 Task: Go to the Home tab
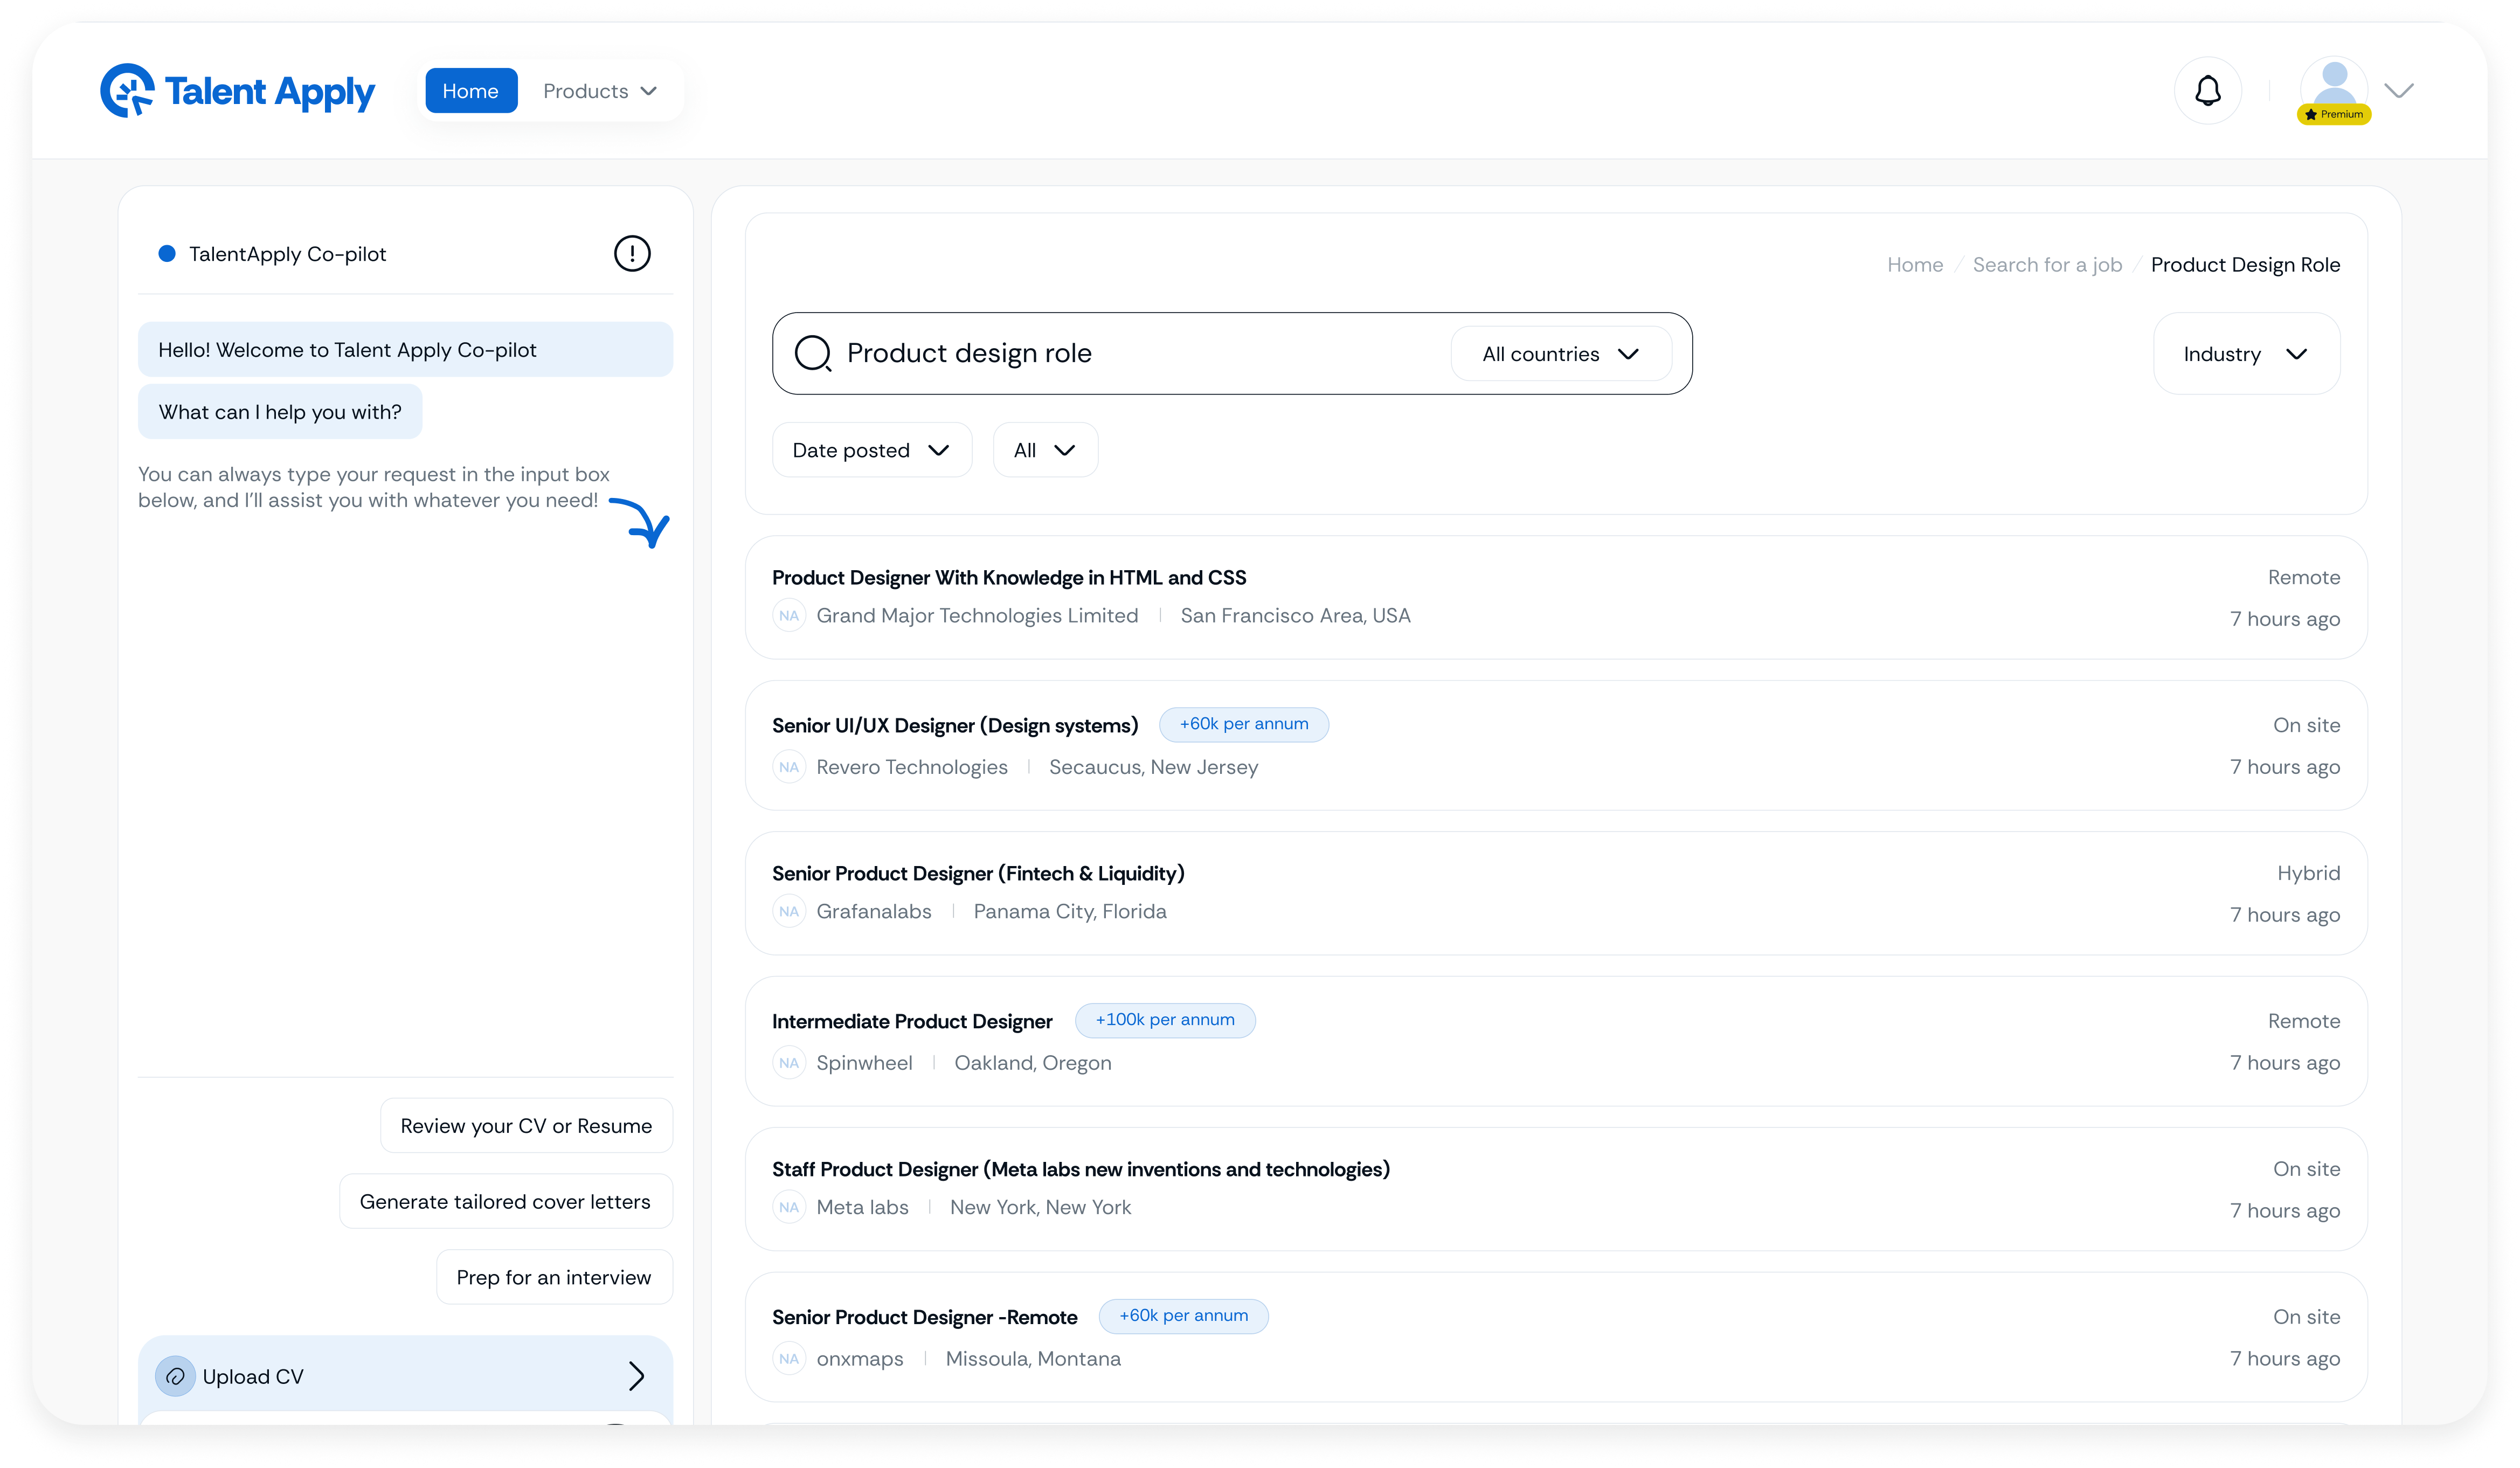[x=470, y=91]
